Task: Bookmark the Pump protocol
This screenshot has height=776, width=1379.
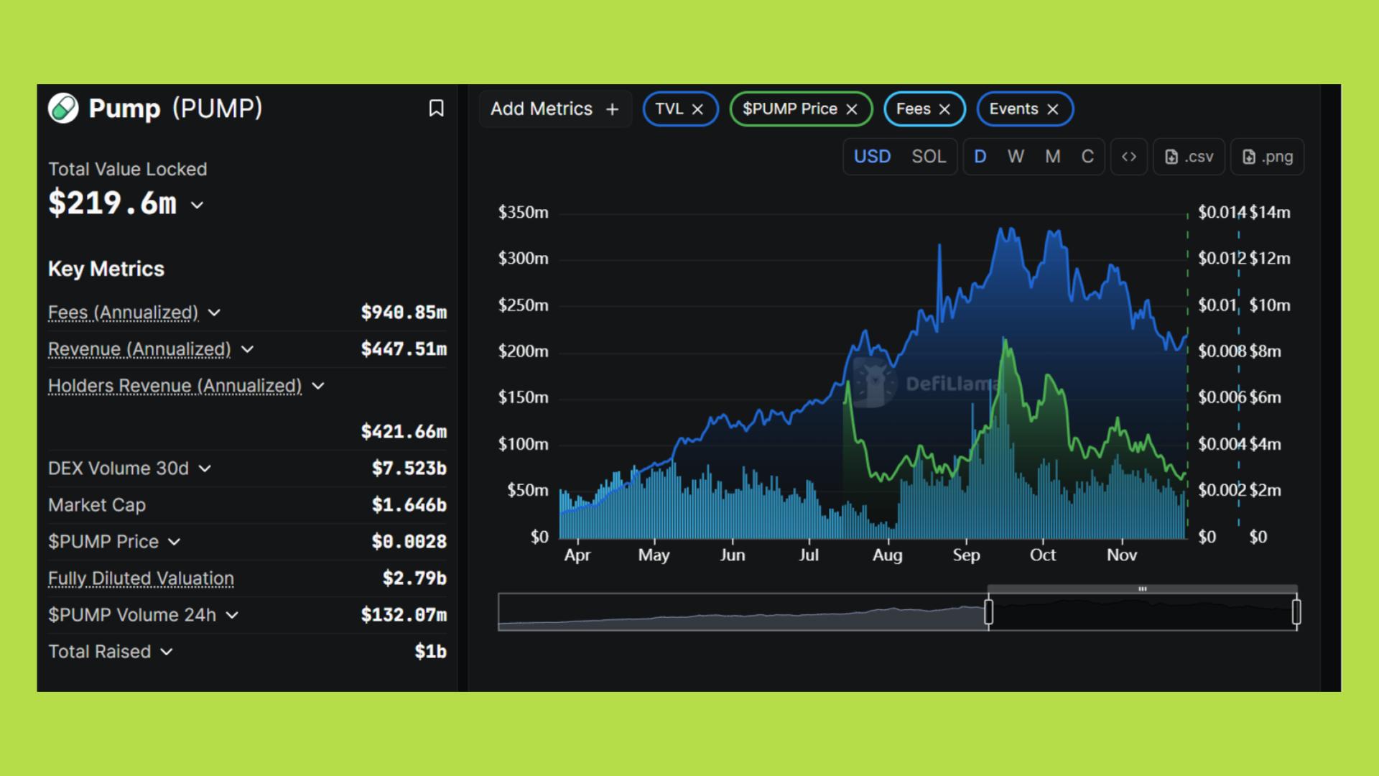Action: [x=436, y=108]
